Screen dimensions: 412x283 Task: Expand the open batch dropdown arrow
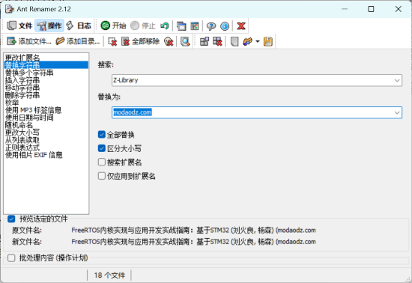pos(258,41)
